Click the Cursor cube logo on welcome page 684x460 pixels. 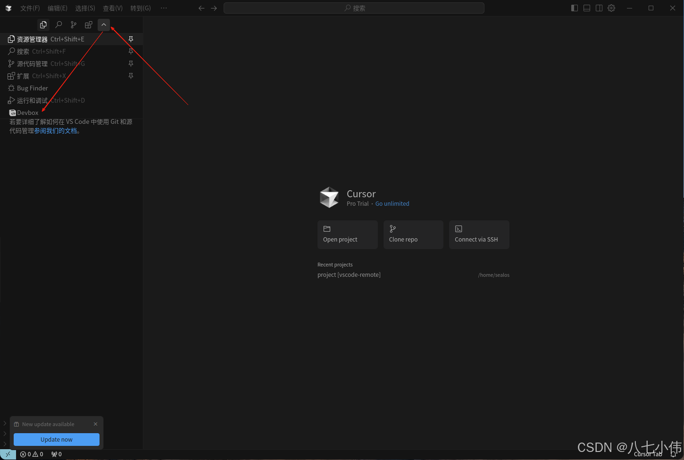[329, 197]
